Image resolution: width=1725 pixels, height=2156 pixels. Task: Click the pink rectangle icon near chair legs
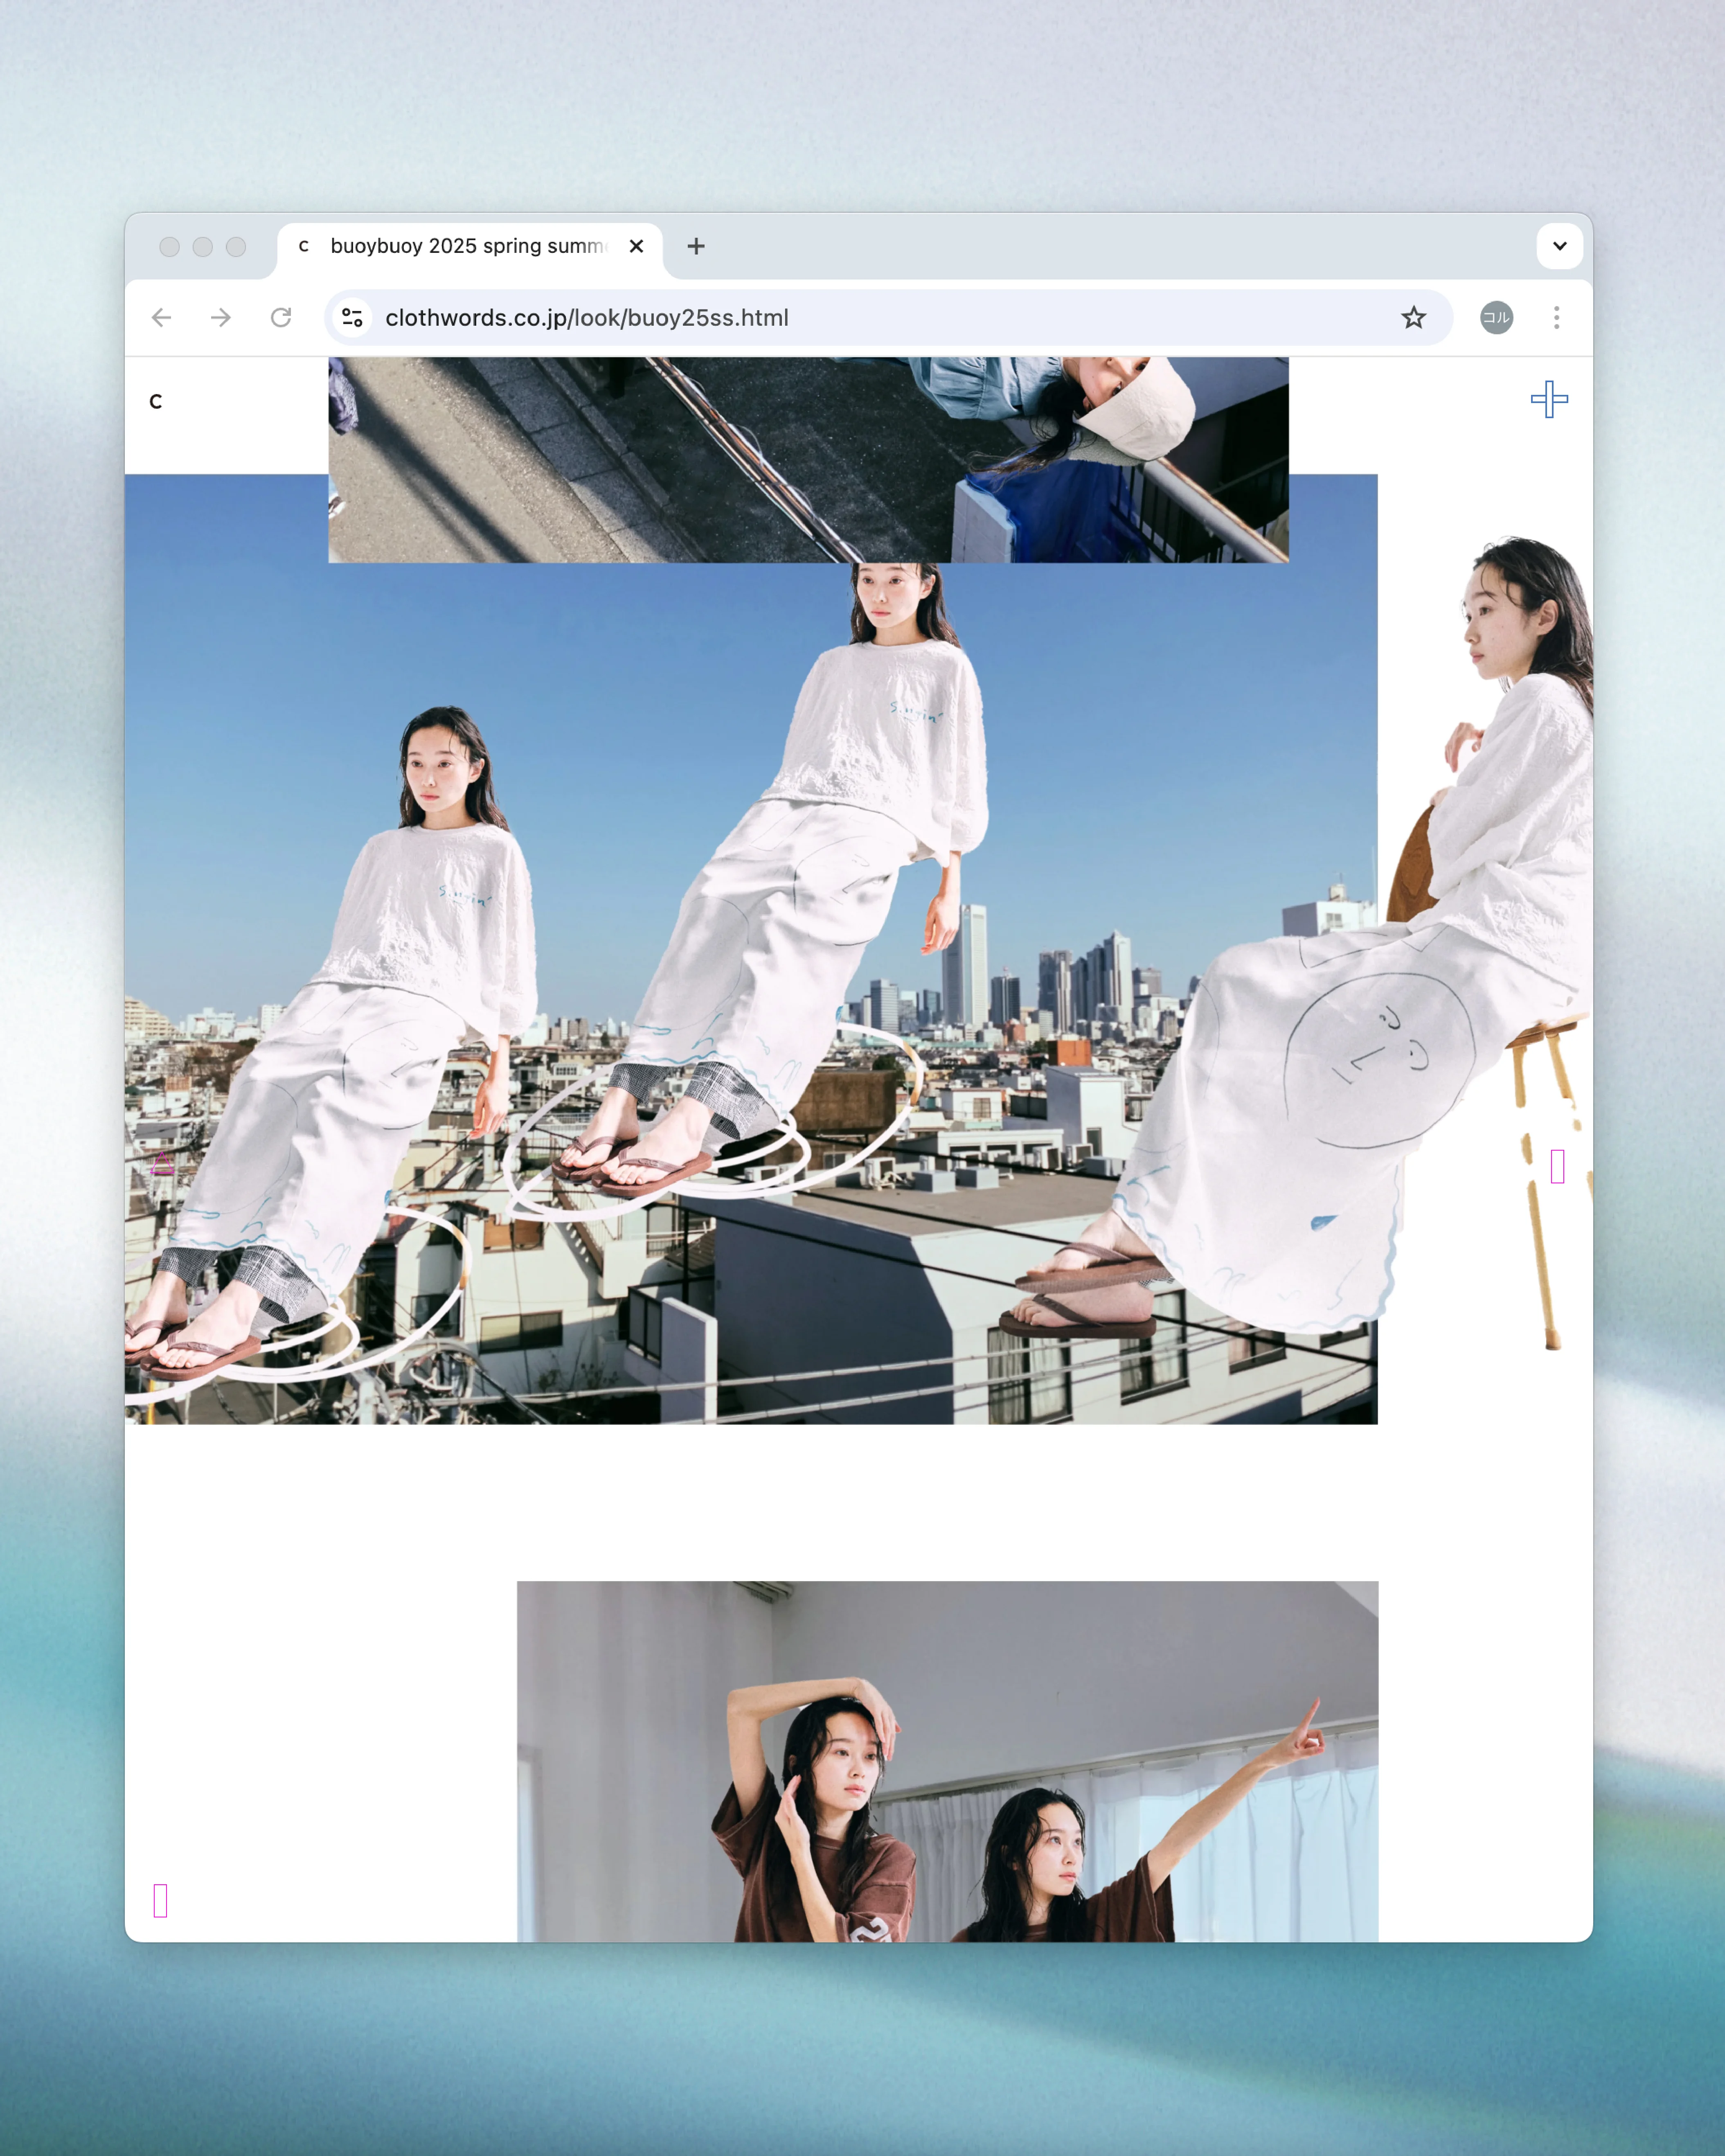1557,1166
